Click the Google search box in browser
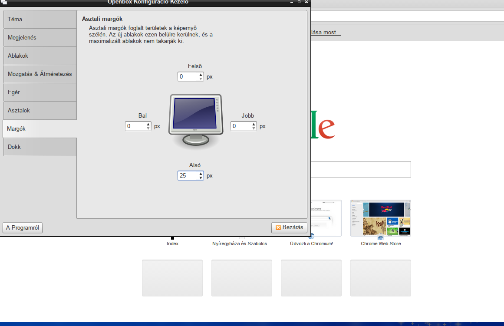Screen dimensions: 504x326 tap(361, 169)
